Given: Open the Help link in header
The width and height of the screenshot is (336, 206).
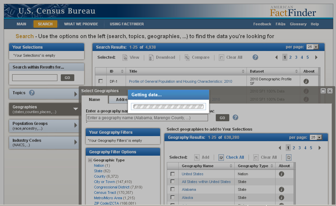Looking at the screenshot, I should [315, 24].
